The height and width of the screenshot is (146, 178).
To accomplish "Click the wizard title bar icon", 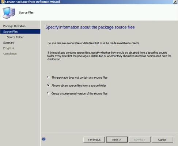I will 3,2.
